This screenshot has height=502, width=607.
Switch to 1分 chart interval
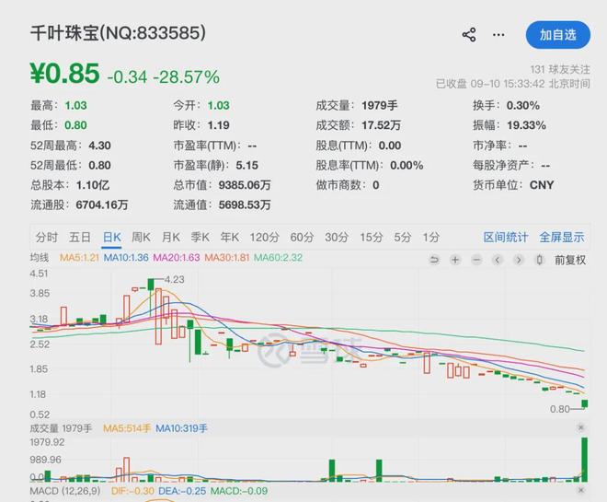(x=430, y=237)
